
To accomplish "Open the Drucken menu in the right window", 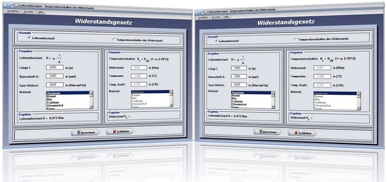I will pos(216,17).
